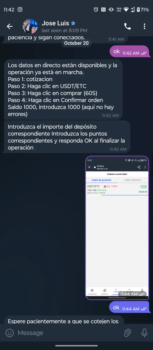153x350 pixels.
Task: Select the 'ok' message sent at 11:42 AM
Action: point(130,51)
